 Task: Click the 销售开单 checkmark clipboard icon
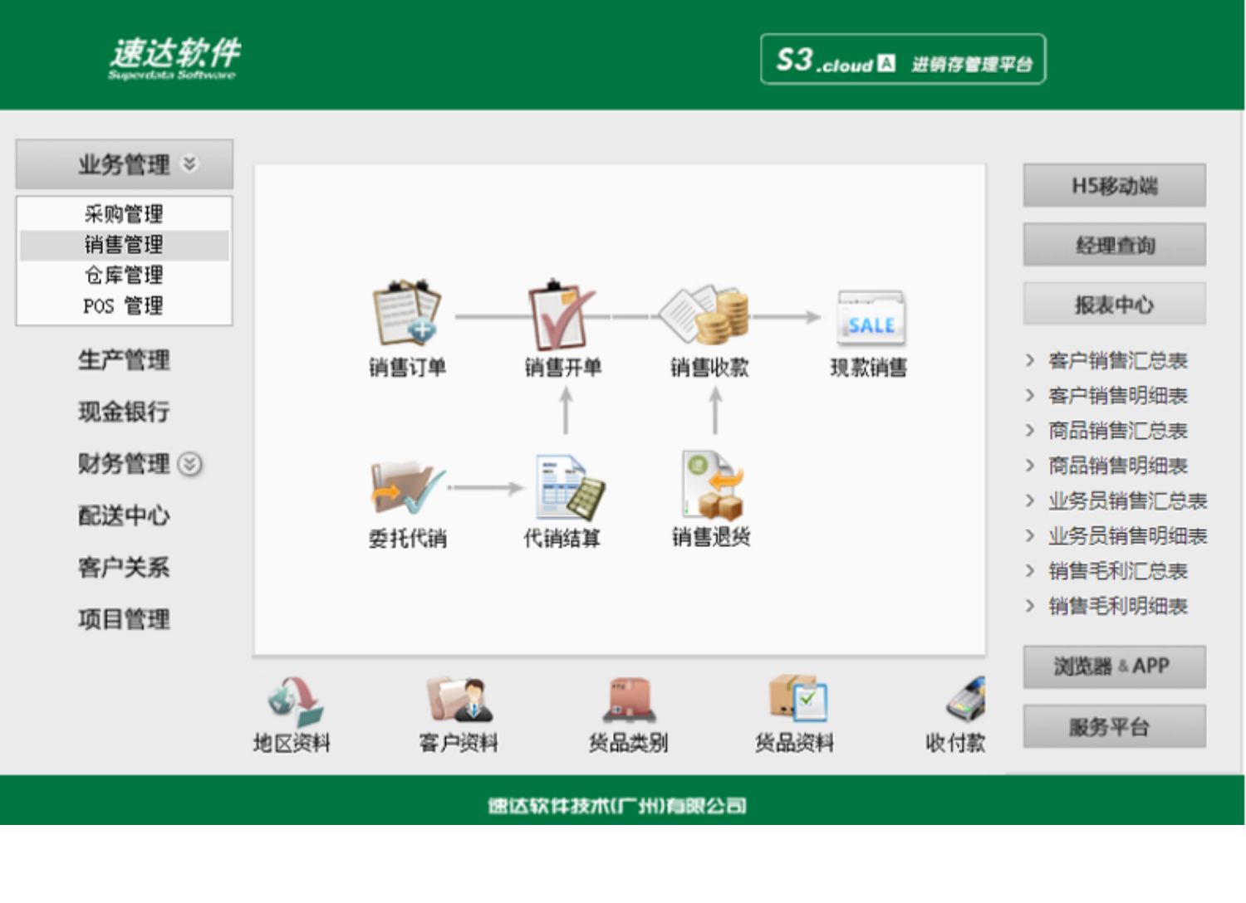tap(562, 315)
